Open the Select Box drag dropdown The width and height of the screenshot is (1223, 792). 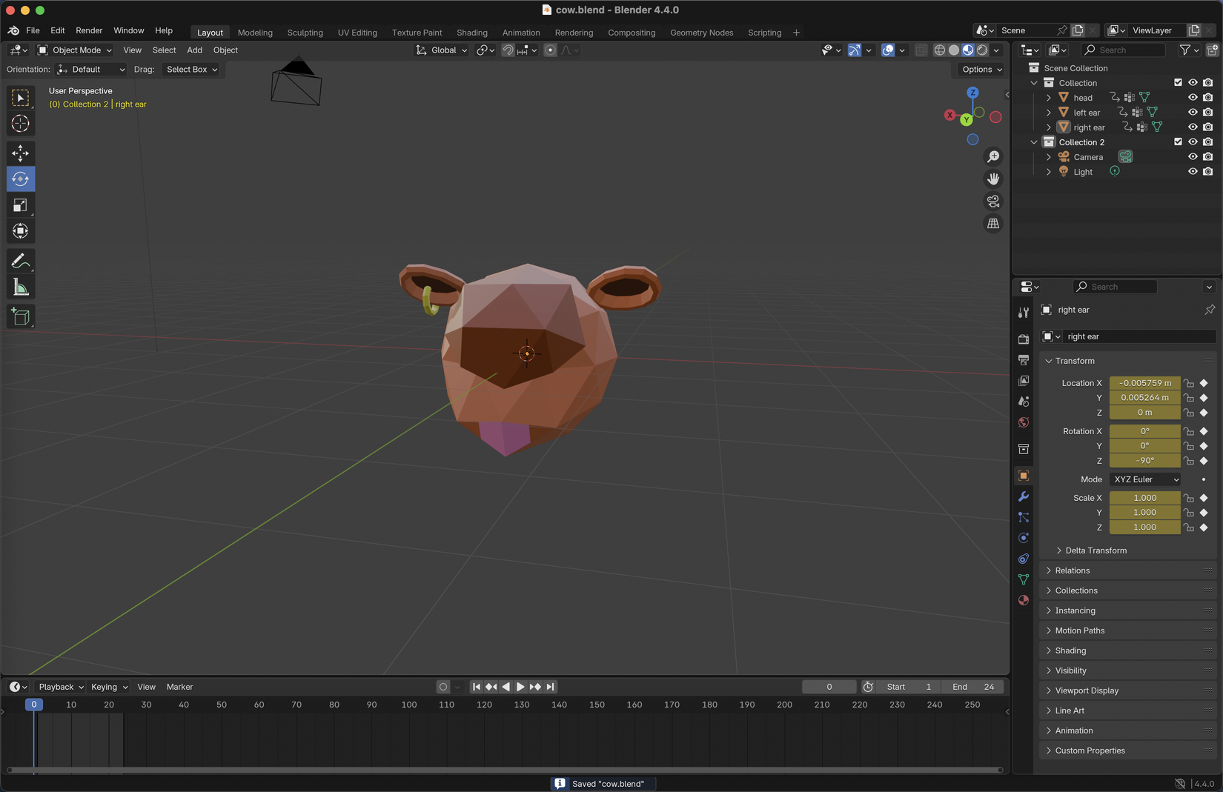(191, 70)
